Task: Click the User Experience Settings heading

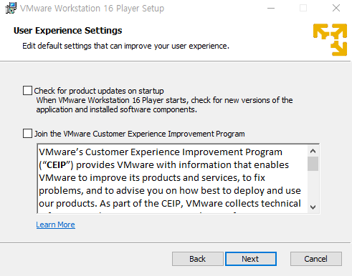Action: pos(68,31)
